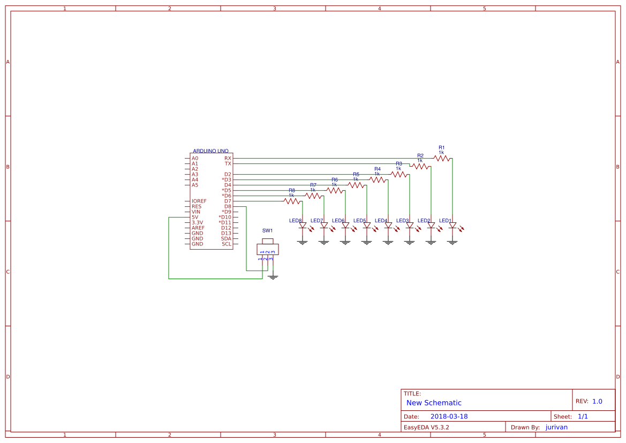Click the jurivan drawn-by name

click(556, 427)
